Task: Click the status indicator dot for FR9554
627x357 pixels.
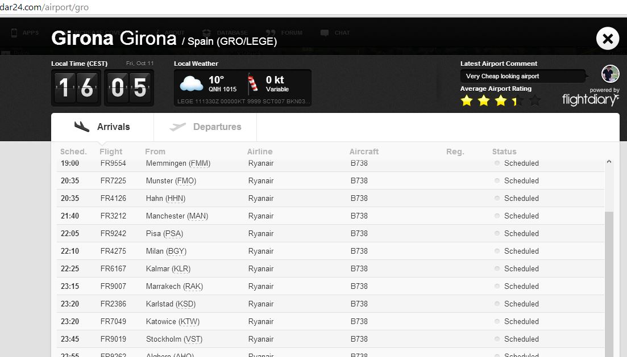Action: point(497,163)
